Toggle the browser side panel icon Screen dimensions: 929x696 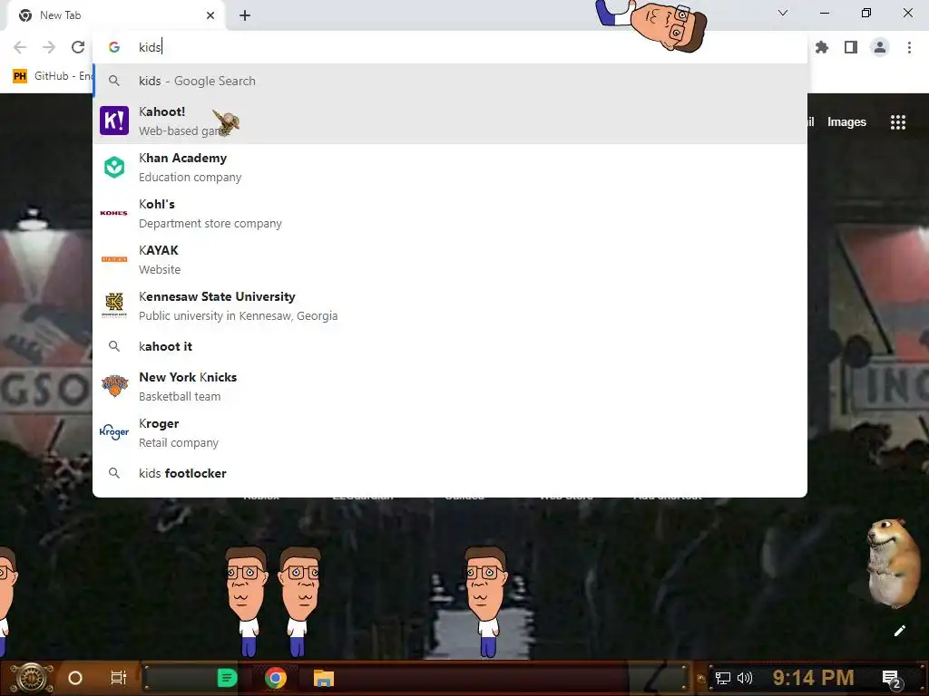pos(851,47)
